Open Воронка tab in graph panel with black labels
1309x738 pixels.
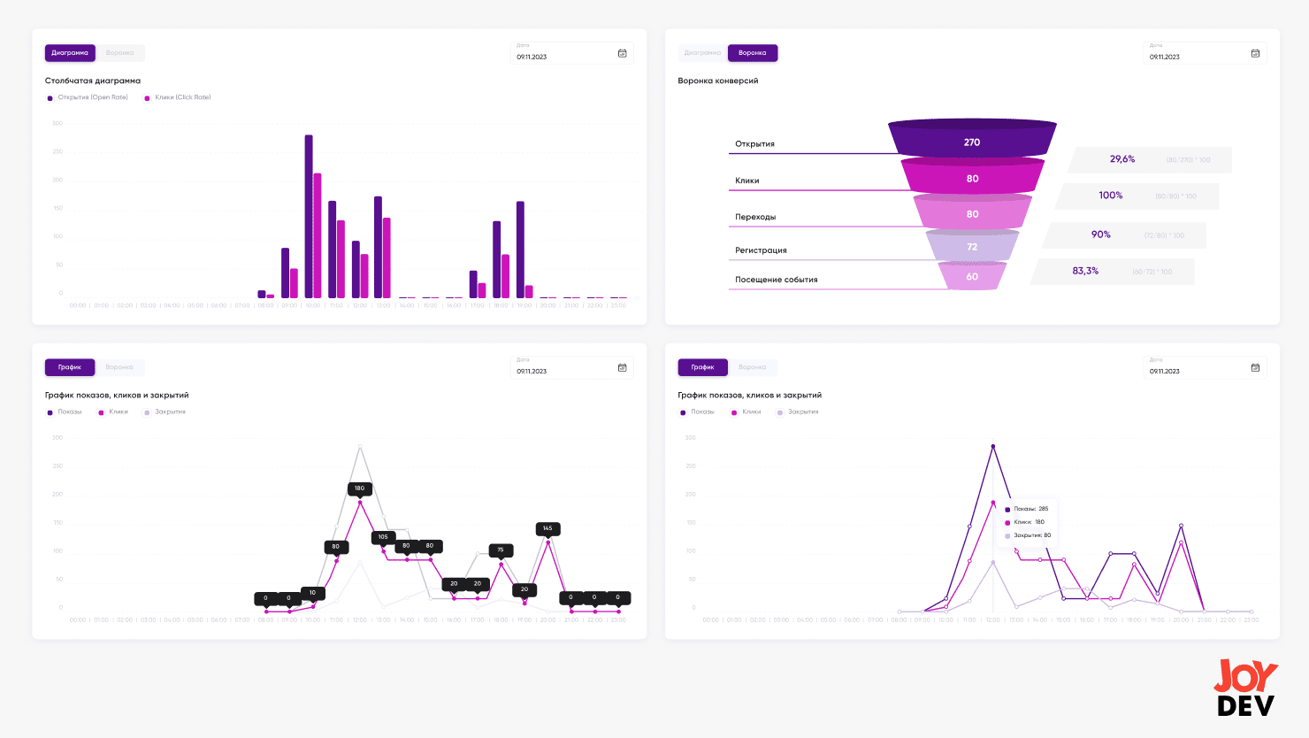click(x=120, y=367)
